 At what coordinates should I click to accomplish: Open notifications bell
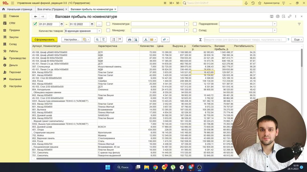[246, 3]
